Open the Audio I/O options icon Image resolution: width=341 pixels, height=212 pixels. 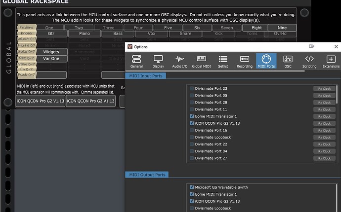pos(179,61)
